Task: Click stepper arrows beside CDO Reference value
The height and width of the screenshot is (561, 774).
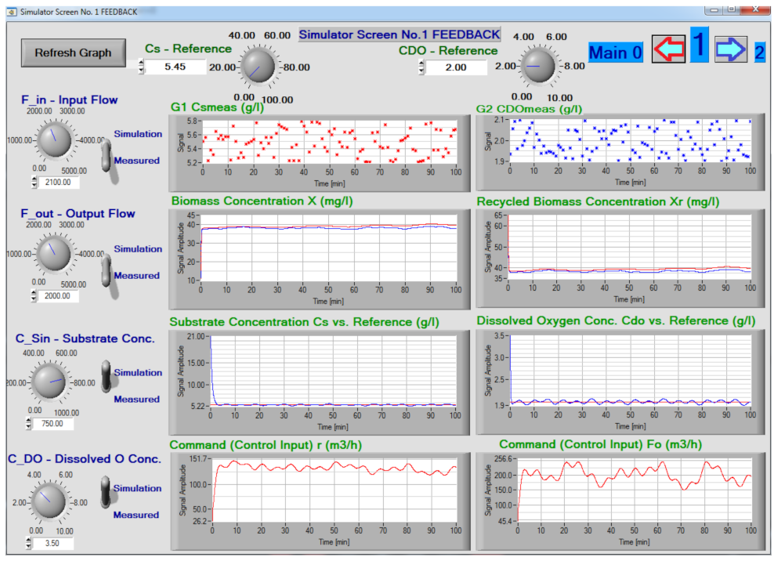Action: tap(421, 67)
